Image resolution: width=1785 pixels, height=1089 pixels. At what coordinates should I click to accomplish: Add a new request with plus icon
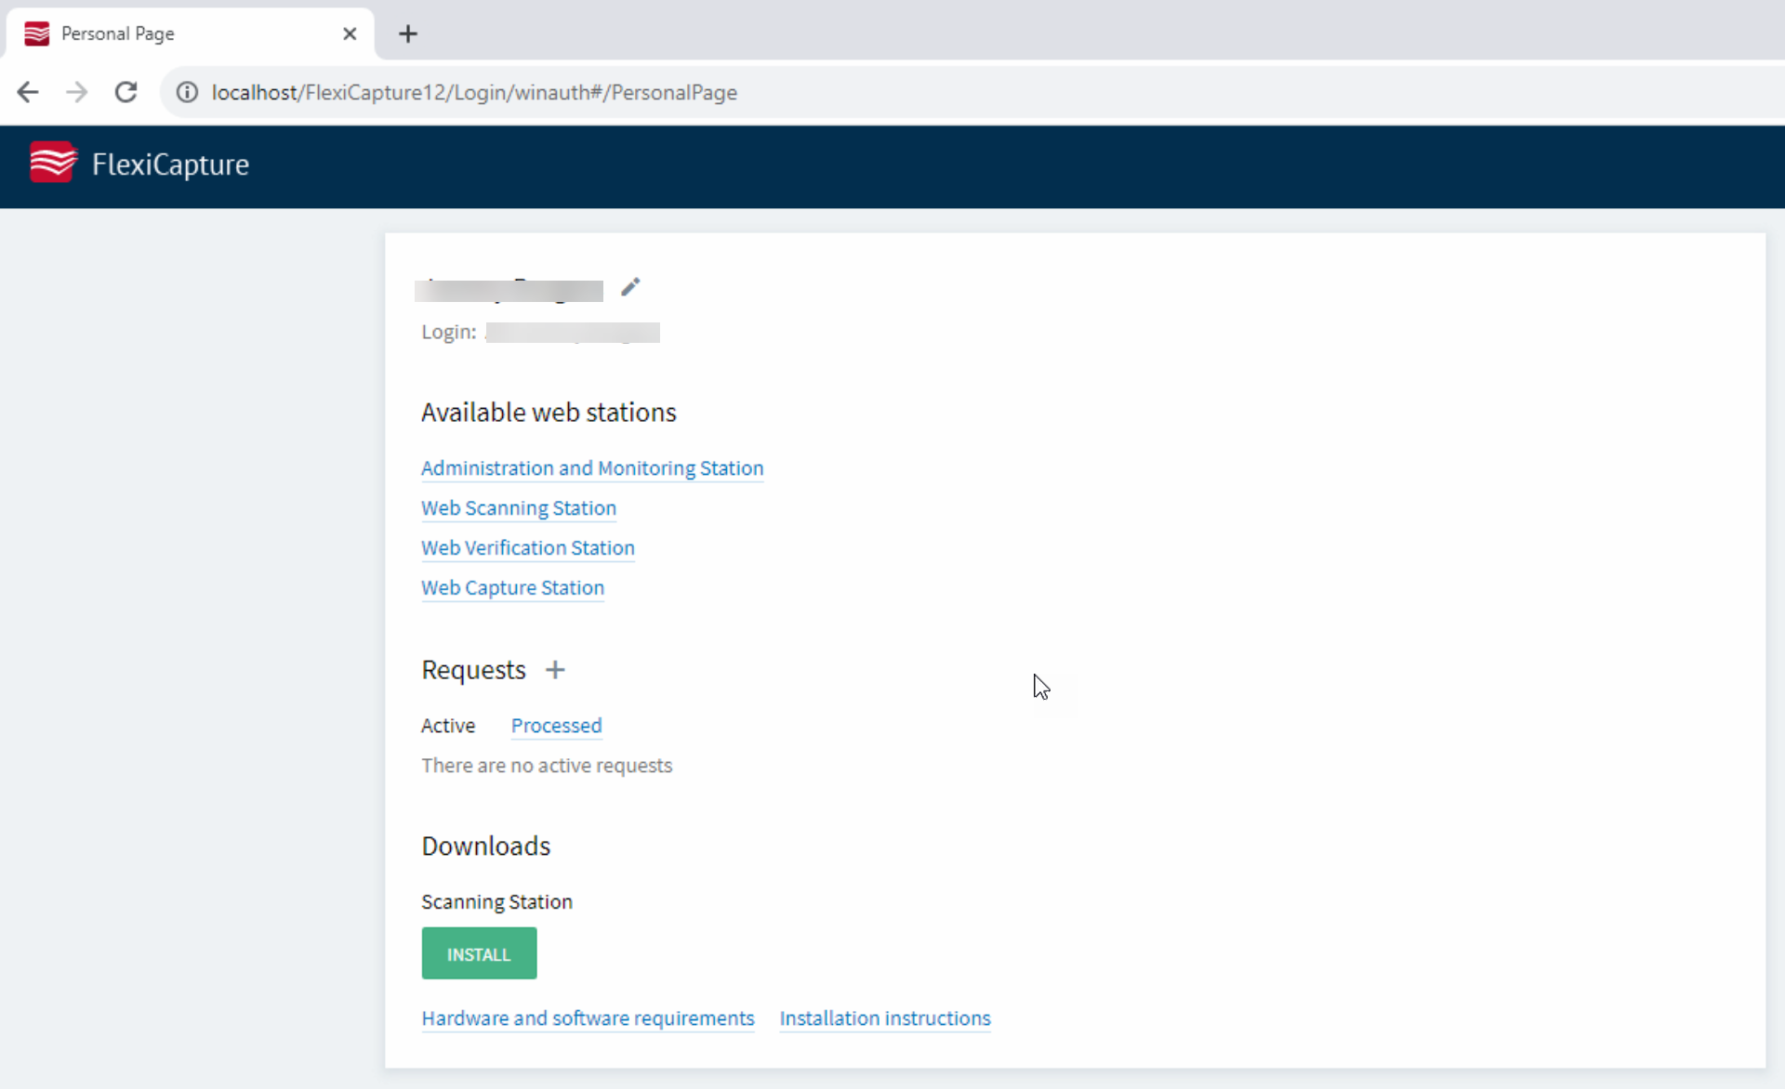coord(555,670)
